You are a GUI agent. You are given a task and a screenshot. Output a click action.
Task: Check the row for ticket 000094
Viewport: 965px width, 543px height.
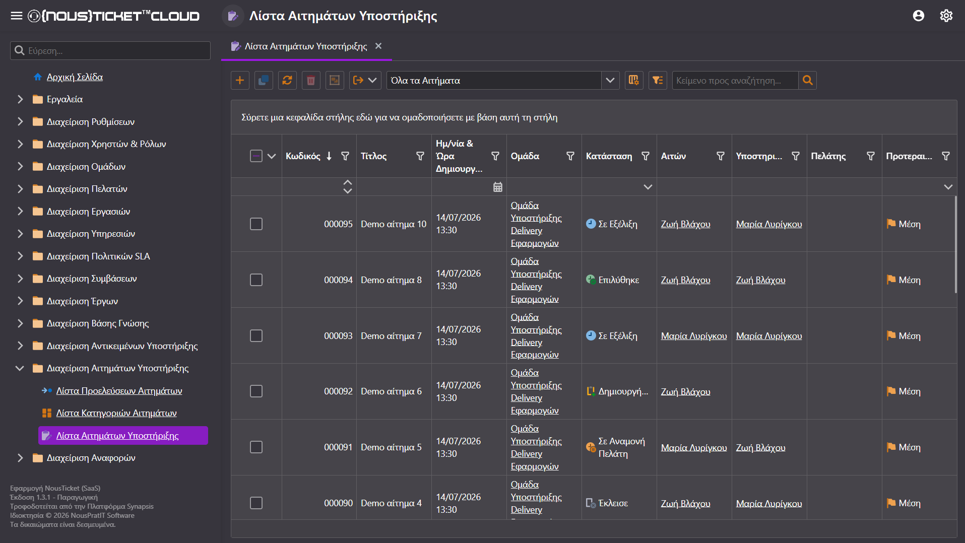pyautogui.click(x=256, y=280)
